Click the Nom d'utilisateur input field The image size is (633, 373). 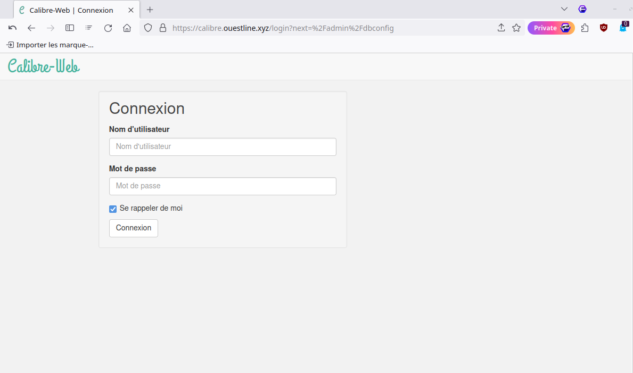[223, 147]
